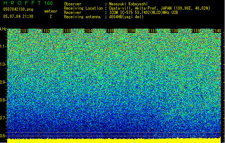Click the 0.8 kHz axis label
This screenshot has width=225, height=143.
(x=3, y=100)
